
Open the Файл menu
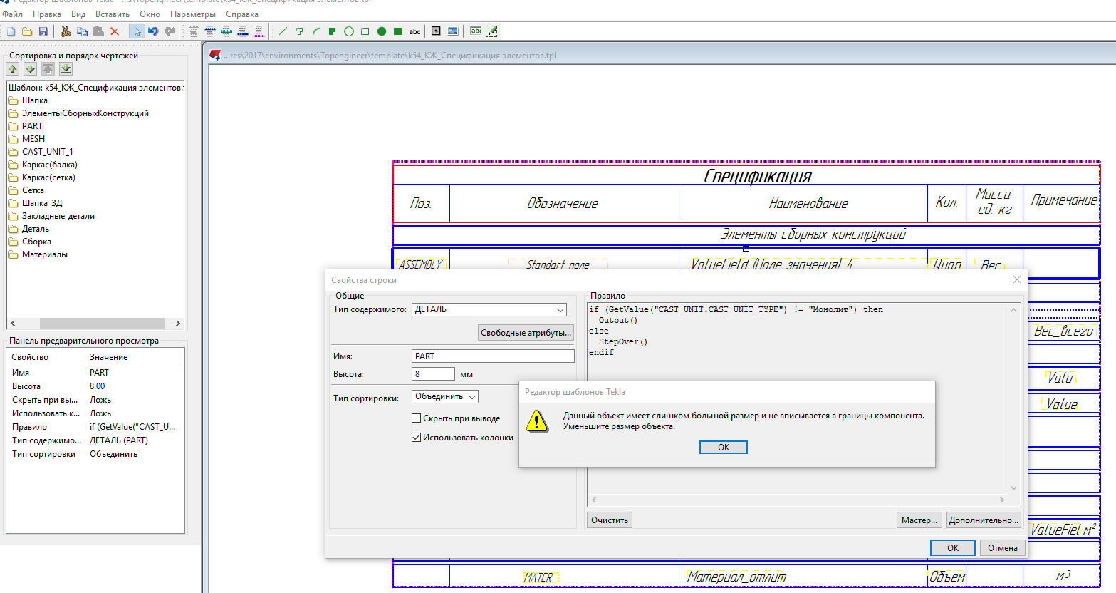click(x=13, y=14)
